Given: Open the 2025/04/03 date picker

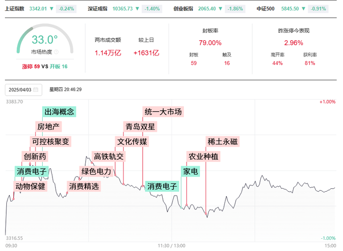Looking at the screenshot, I should [x=20, y=90].
